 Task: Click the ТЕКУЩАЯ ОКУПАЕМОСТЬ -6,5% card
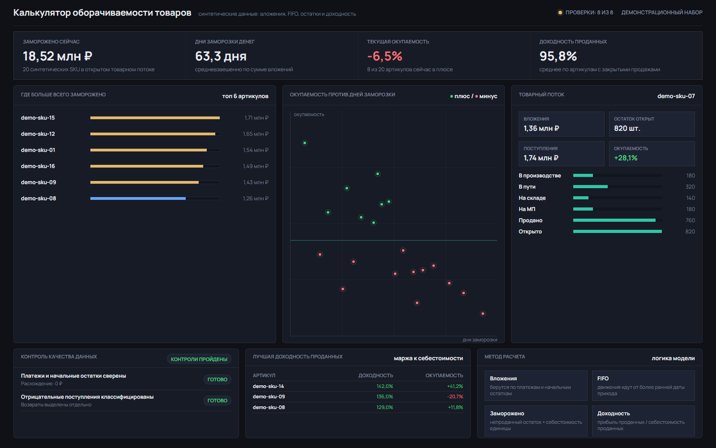pos(444,56)
